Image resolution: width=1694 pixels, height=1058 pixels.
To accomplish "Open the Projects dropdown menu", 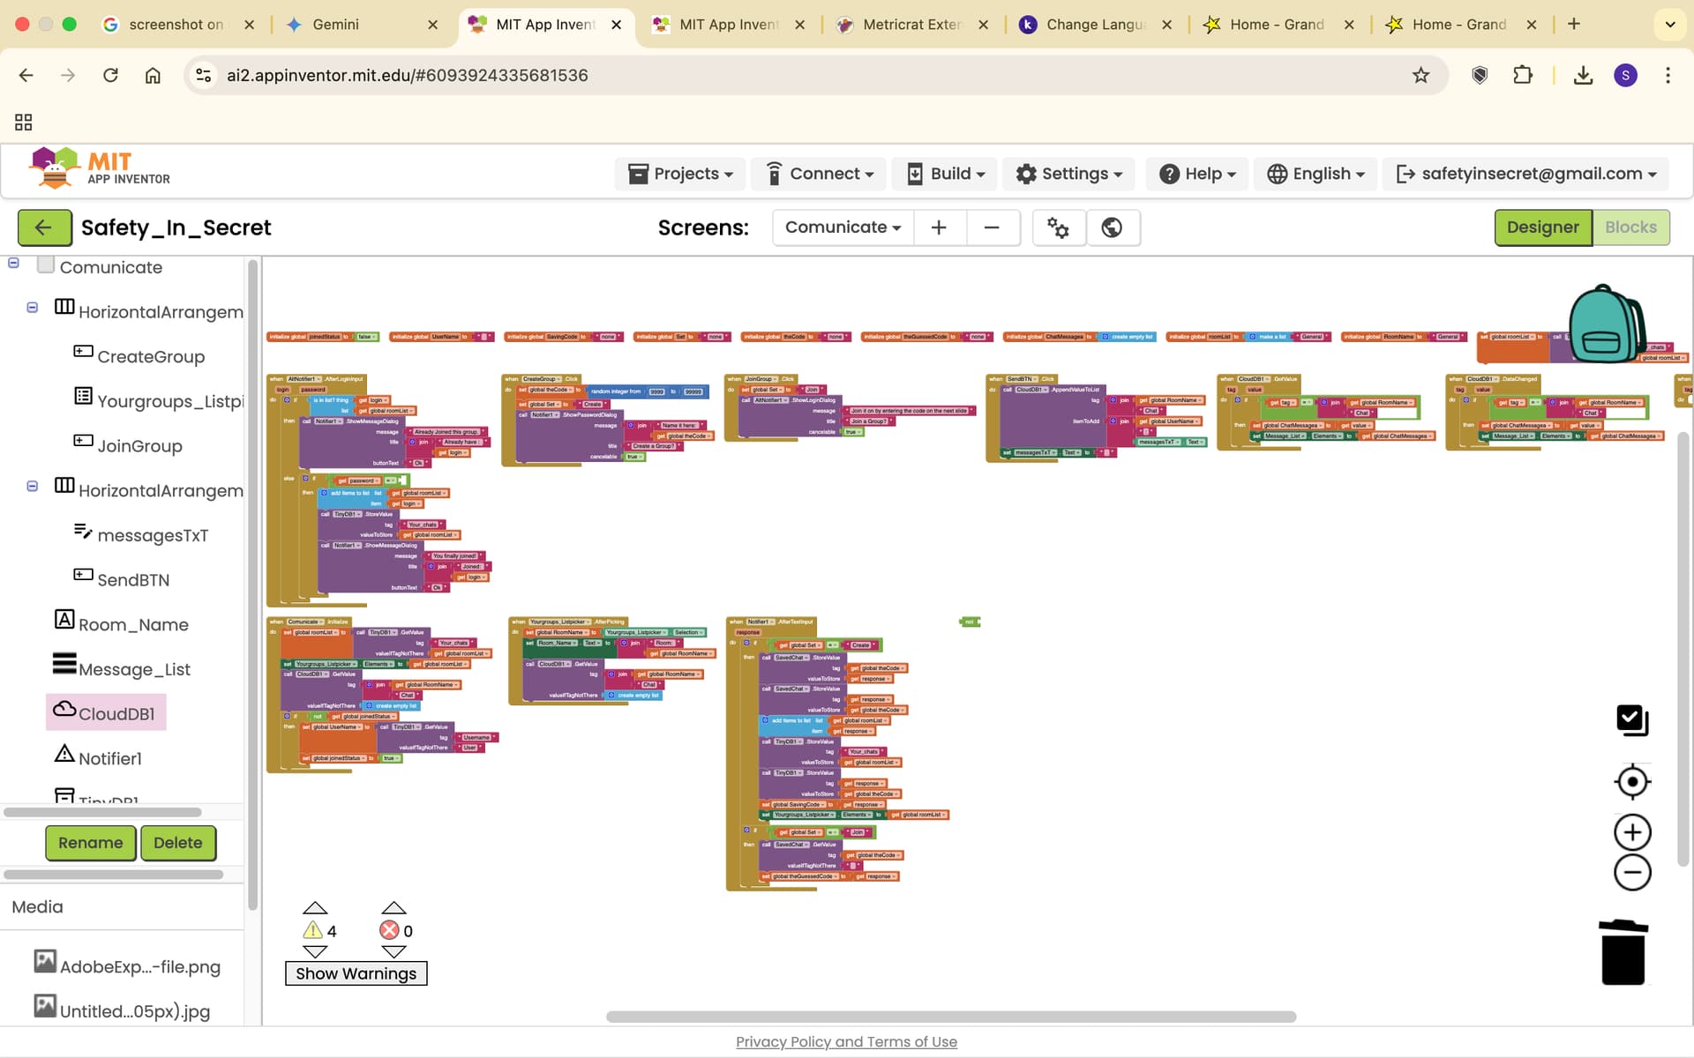I will tap(680, 174).
